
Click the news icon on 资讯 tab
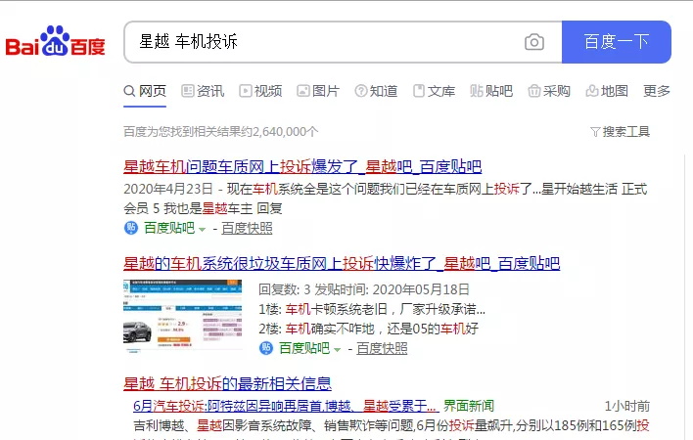[188, 91]
